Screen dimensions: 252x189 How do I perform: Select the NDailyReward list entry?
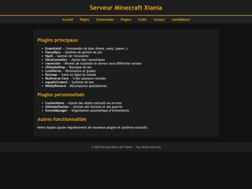pos(76,86)
